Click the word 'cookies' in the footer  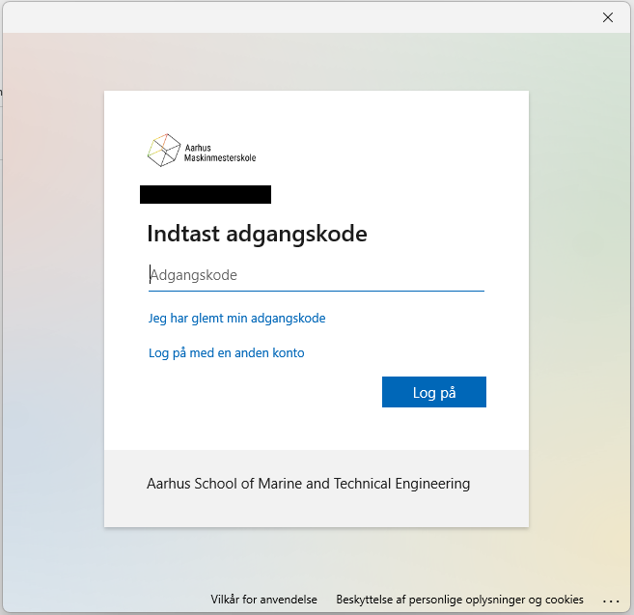(564, 600)
